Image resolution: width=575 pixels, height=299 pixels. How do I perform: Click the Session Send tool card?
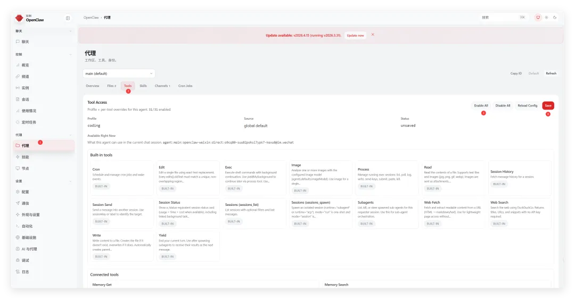tap(121, 213)
